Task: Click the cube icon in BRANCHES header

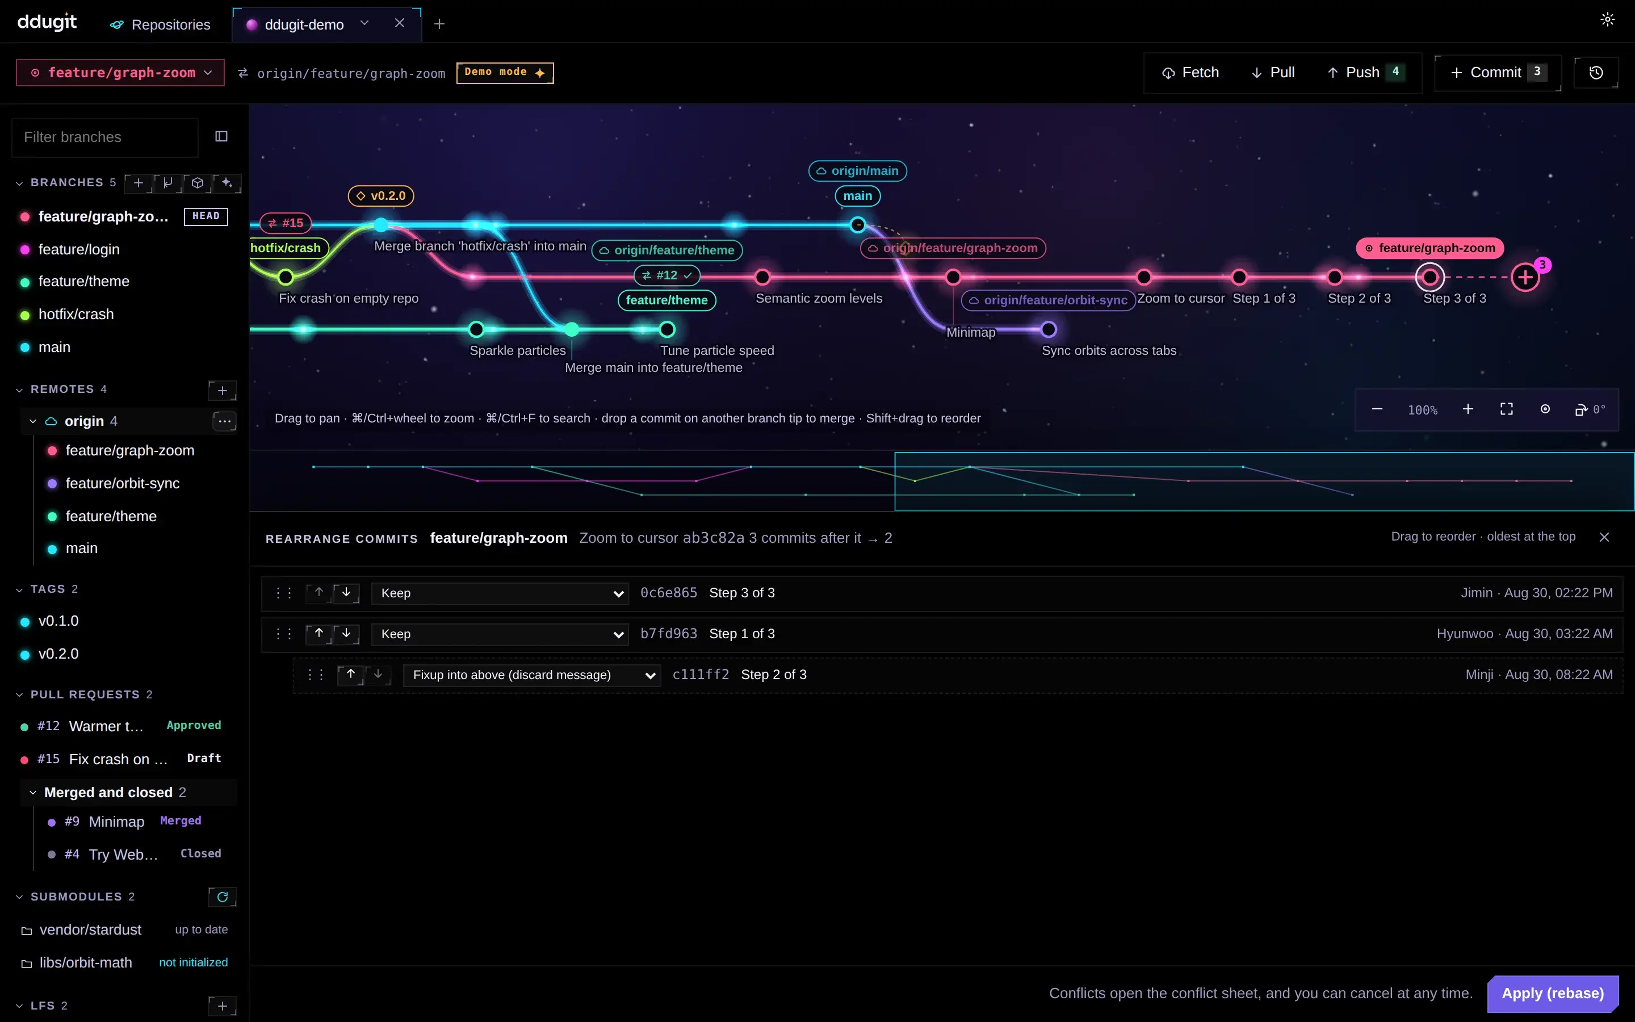Action: tap(198, 182)
